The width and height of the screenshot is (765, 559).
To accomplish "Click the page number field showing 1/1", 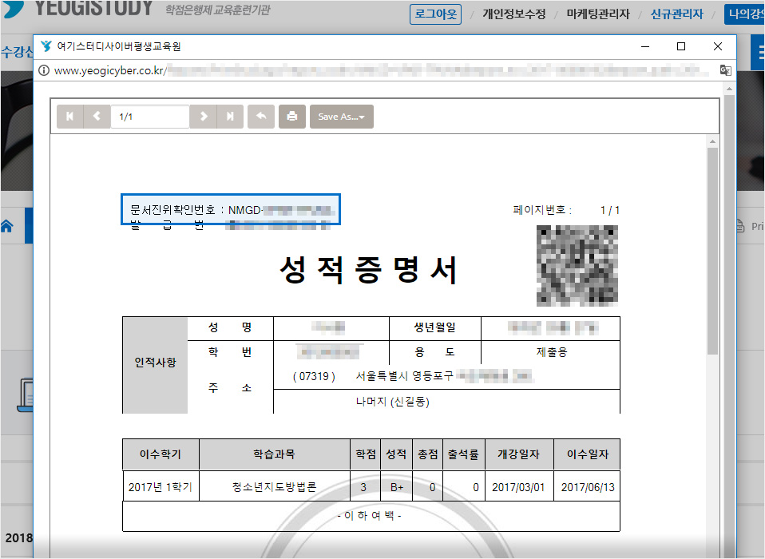I will tap(149, 117).
